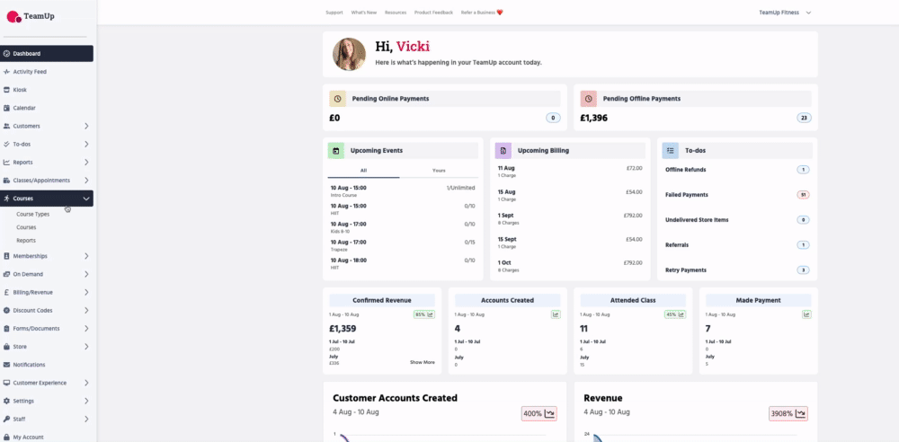Expand the Memberships sidebar menu
This screenshot has height=442, width=899.
[x=86, y=256]
